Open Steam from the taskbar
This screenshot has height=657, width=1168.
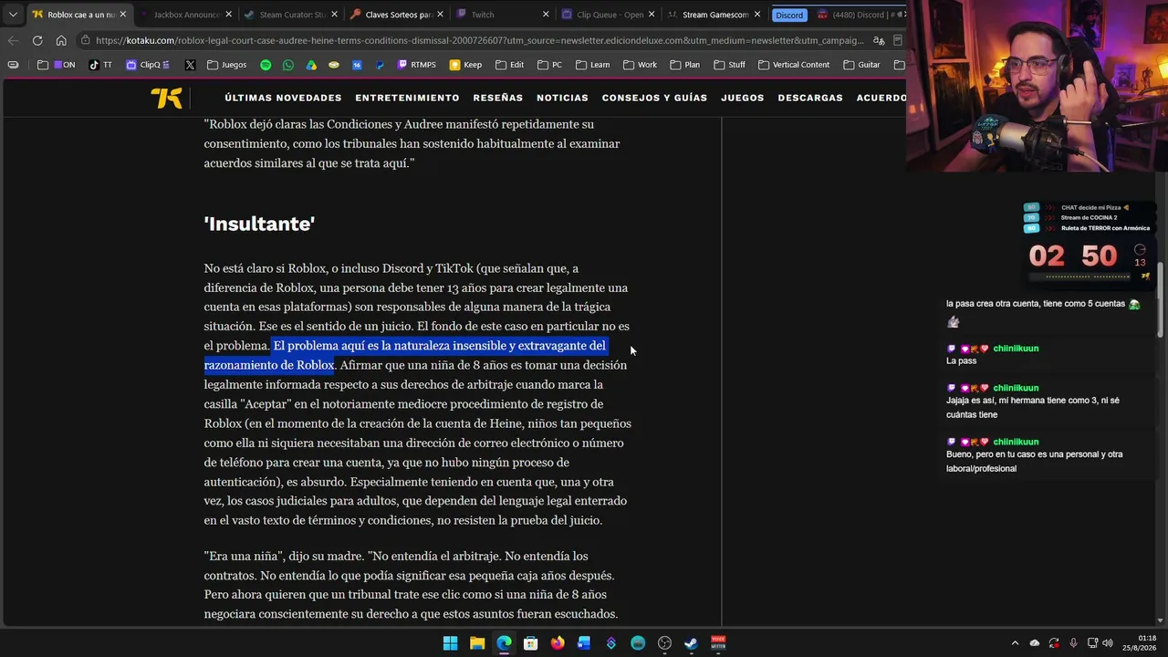coord(691,643)
